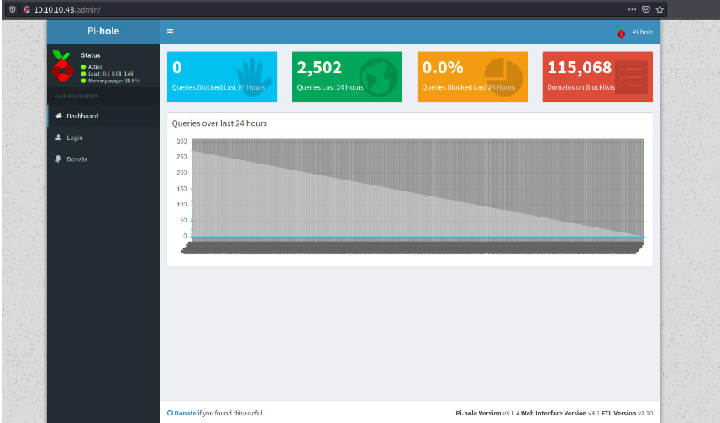Click the raspberry logo in Status panel
720x423 pixels.
62,65
